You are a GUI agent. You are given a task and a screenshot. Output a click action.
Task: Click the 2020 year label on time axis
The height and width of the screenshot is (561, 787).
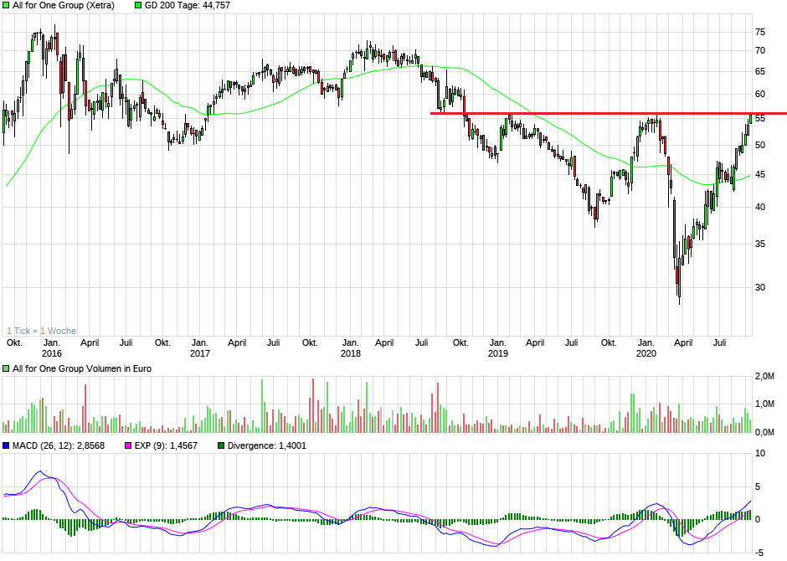click(x=646, y=354)
